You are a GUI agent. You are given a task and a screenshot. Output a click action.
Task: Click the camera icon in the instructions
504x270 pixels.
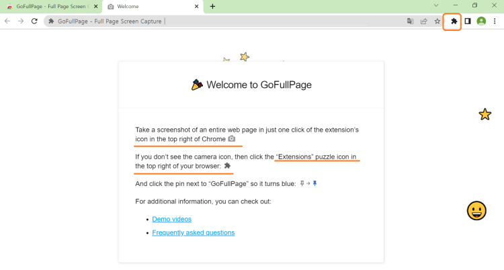coord(231,139)
